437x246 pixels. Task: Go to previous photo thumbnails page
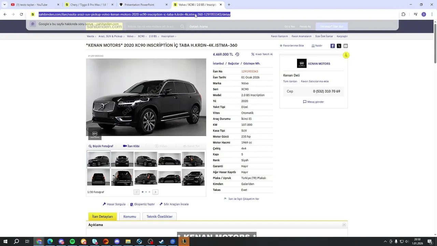tap(137, 192)
